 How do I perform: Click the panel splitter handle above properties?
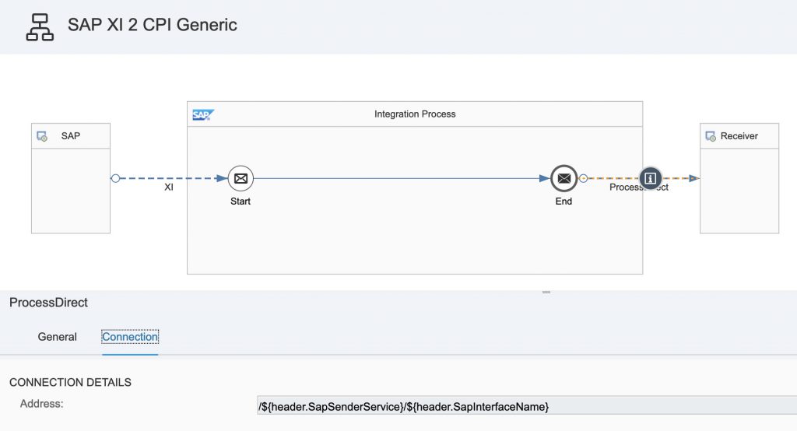[546, 293]
